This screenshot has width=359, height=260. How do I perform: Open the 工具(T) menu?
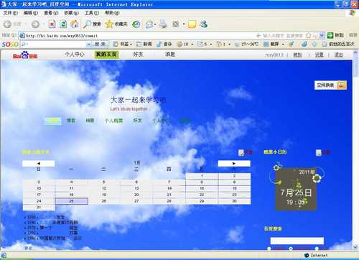click(92, 13)
